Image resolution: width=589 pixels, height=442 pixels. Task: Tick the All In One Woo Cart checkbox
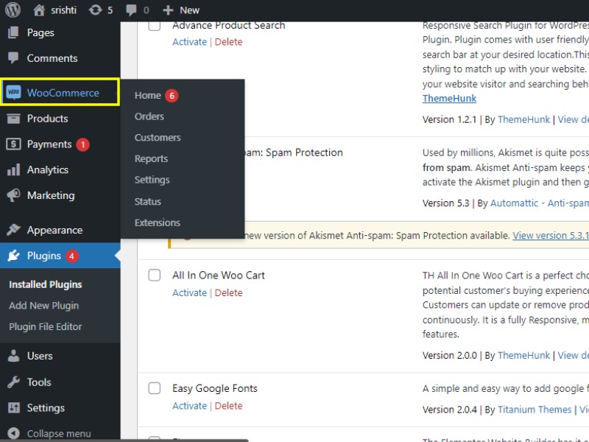(x=155, y=275)
